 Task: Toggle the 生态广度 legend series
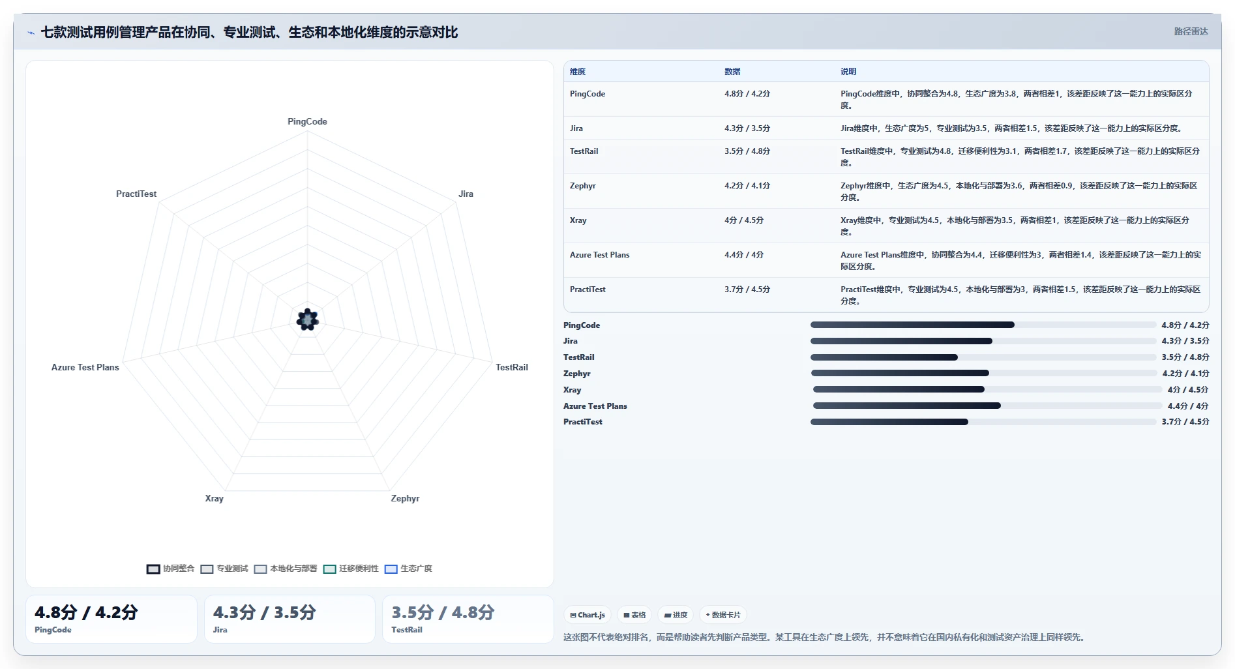point(408,569)
